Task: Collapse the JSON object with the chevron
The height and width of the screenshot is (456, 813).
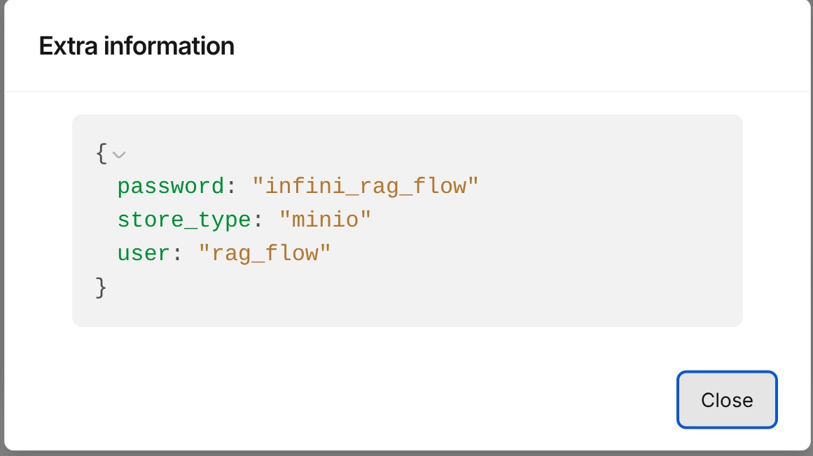Action: pyautogui.click(x=119, y=155)
